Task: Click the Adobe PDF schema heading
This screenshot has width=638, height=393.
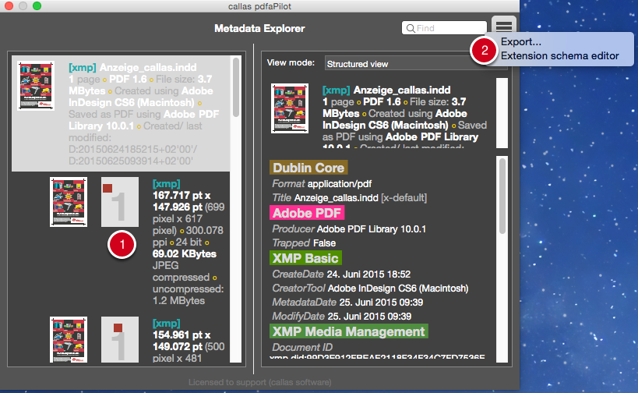Action: (307, 213)
